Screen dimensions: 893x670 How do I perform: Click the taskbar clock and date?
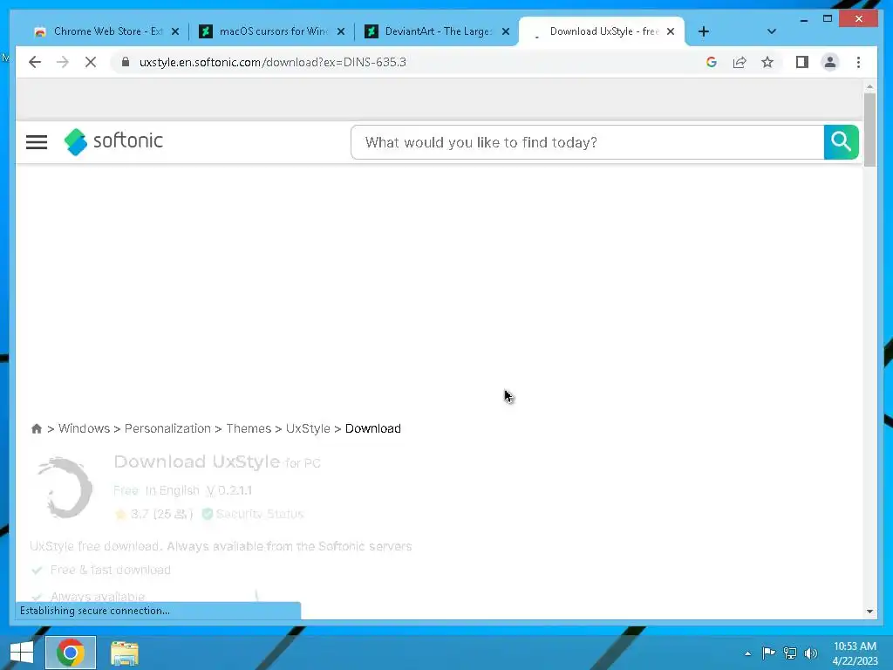click(x=855, y=653)
